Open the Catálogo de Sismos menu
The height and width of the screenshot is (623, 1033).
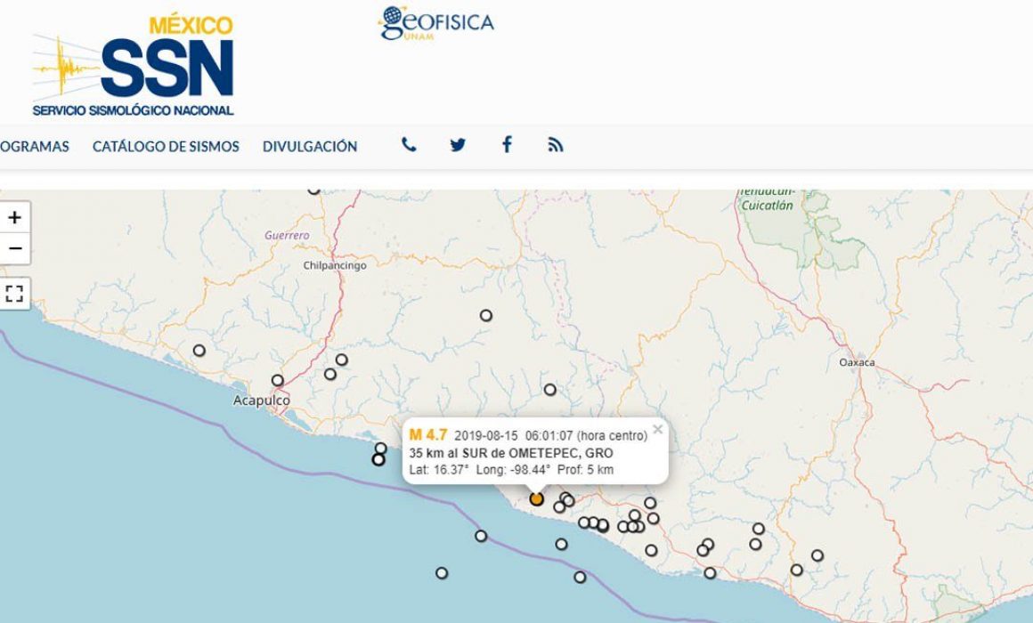166,146
